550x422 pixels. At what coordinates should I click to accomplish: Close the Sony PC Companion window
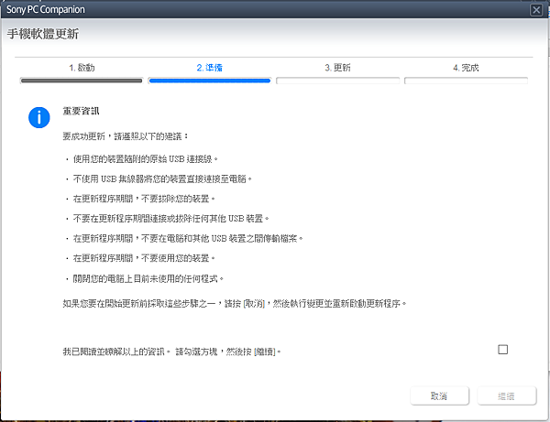click(536, 10)
